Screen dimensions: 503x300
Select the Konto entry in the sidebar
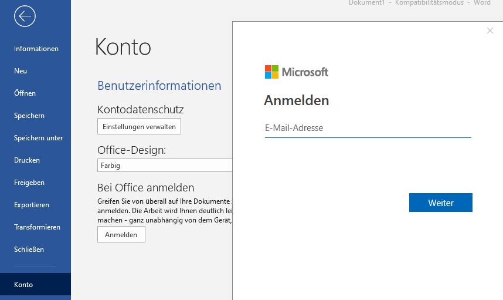[35, 285]
